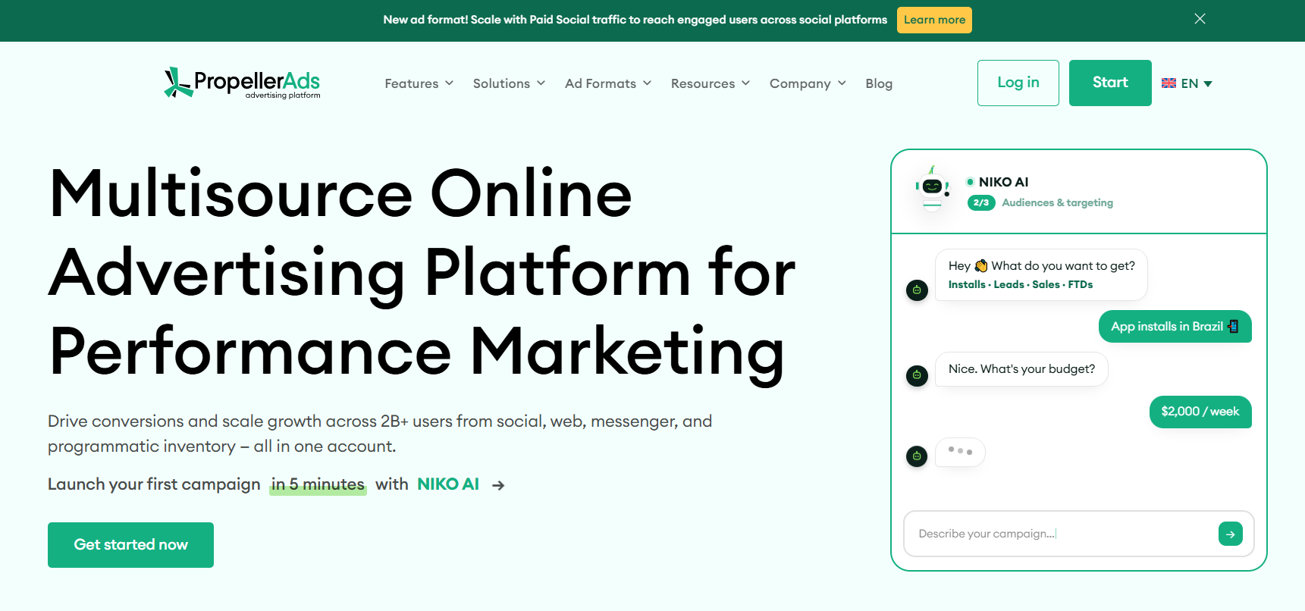This screenshot has width=1305, height=611.
Task: Click the App installs in Brazil message
Action: coord(1175,327)
